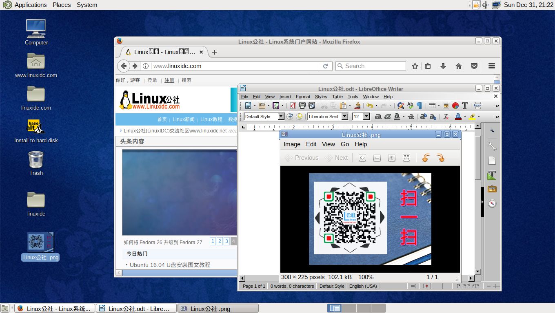Viewport: 555px width, 313px height.
Task: Insert chart icon in Writer toolbar
Action: coord(455,106)
